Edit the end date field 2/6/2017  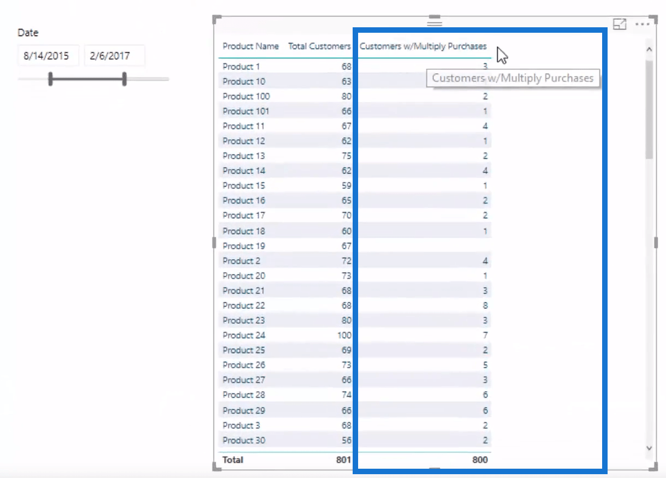point(115,56)
